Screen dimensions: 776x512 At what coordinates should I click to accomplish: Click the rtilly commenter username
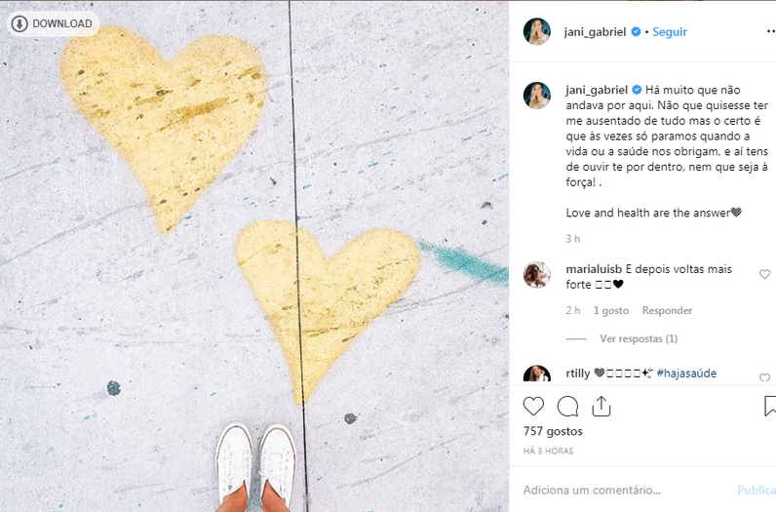(577, 373)
